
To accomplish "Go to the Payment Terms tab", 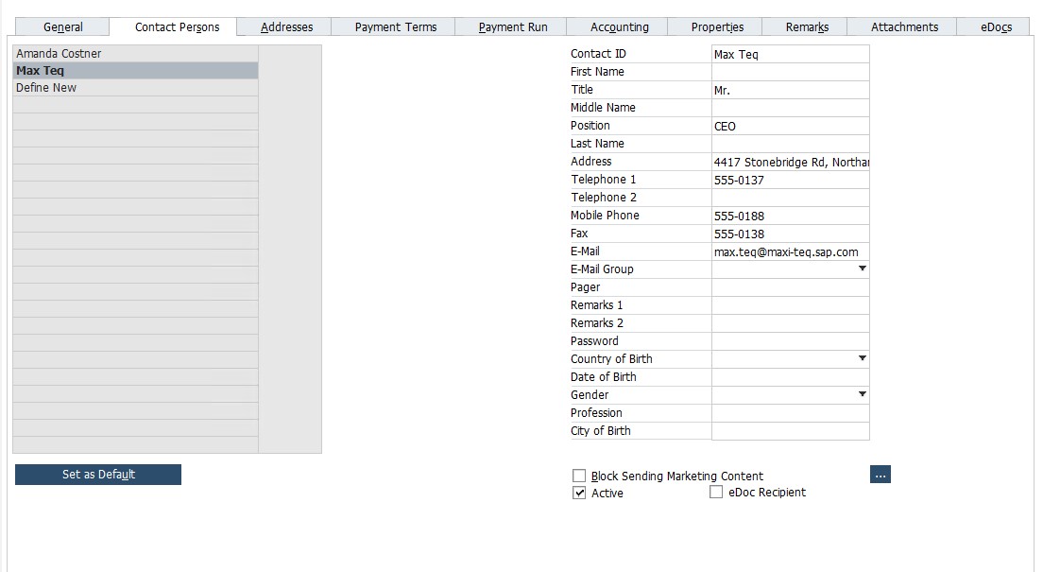I will (x=396, y=27).
